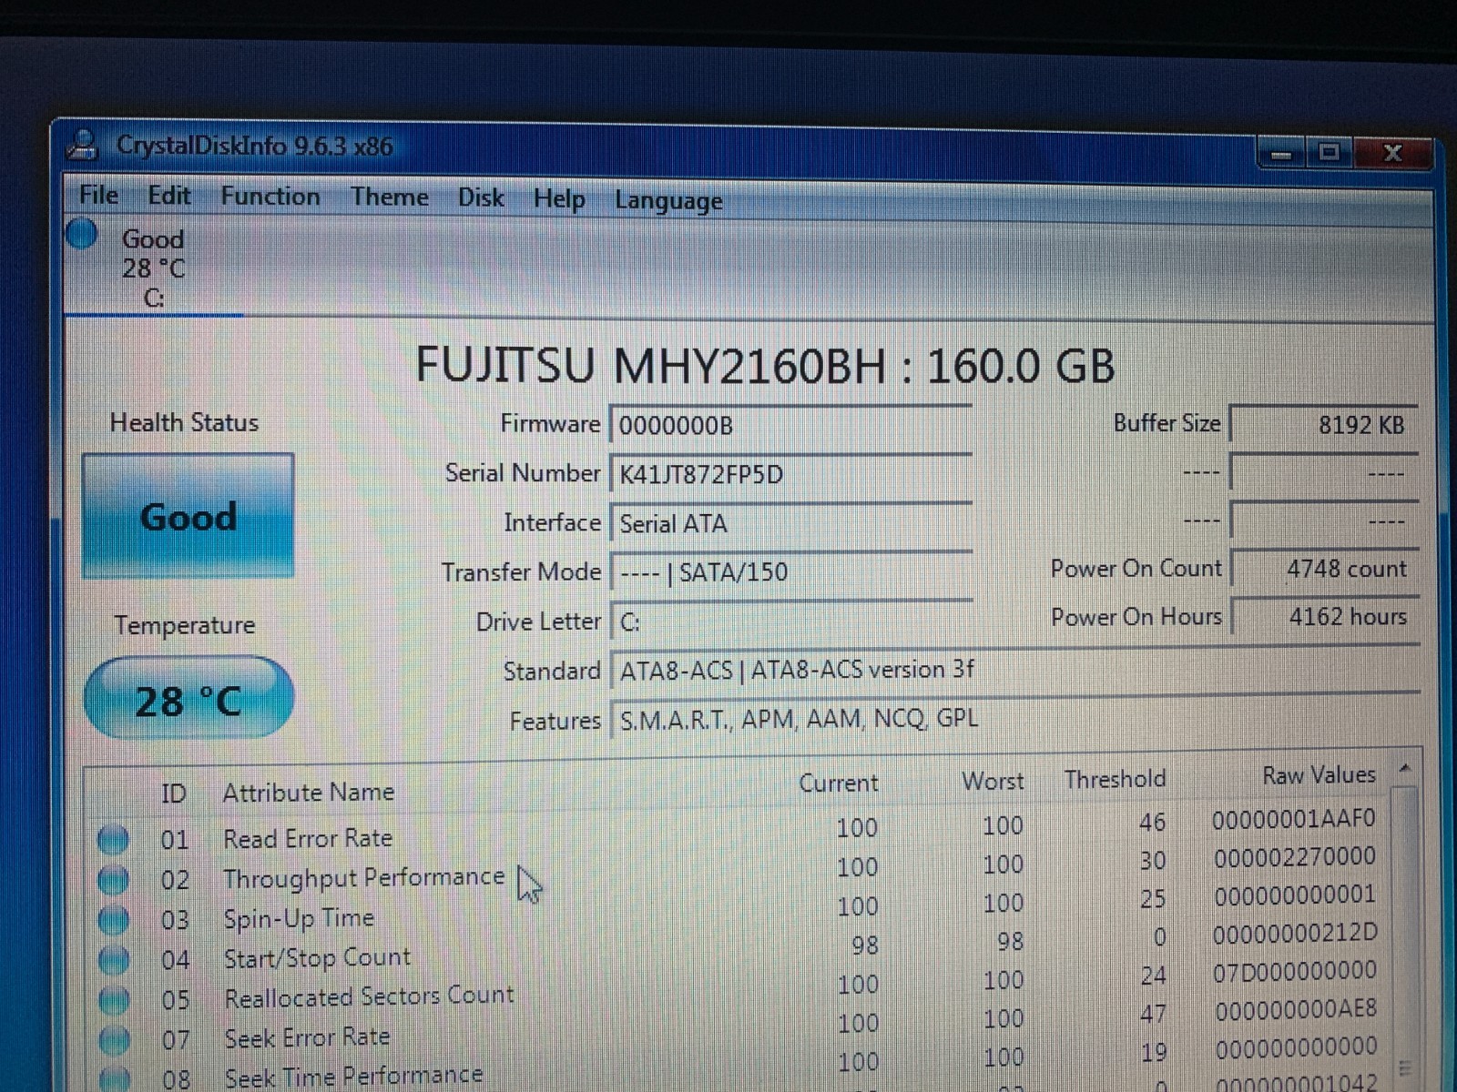
Task: Click raw value 000000000AE8
Action: coord(1297,1009)
